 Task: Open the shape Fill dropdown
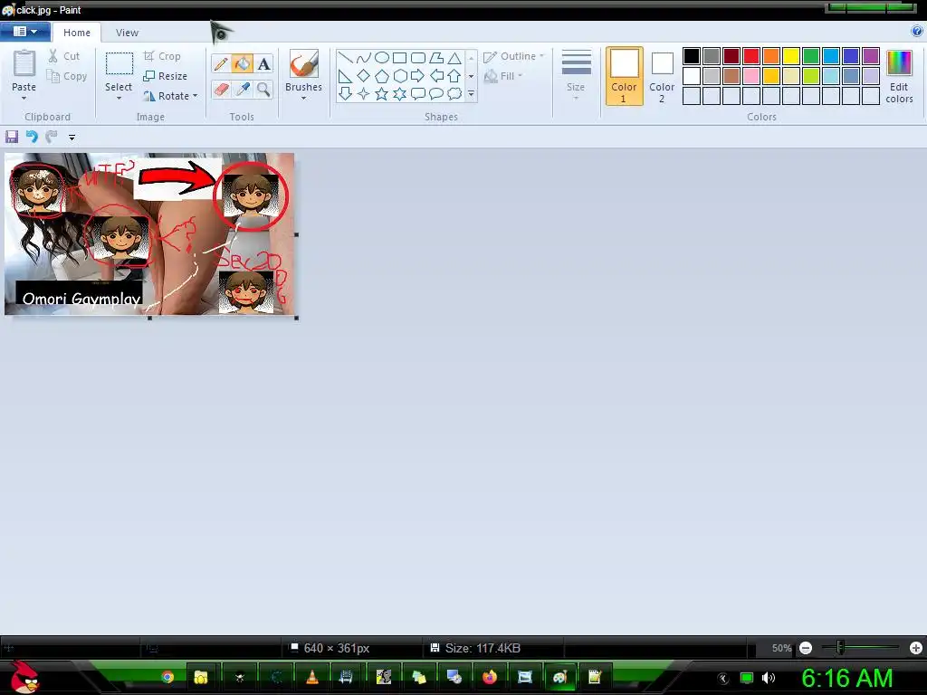pos(503,76)
